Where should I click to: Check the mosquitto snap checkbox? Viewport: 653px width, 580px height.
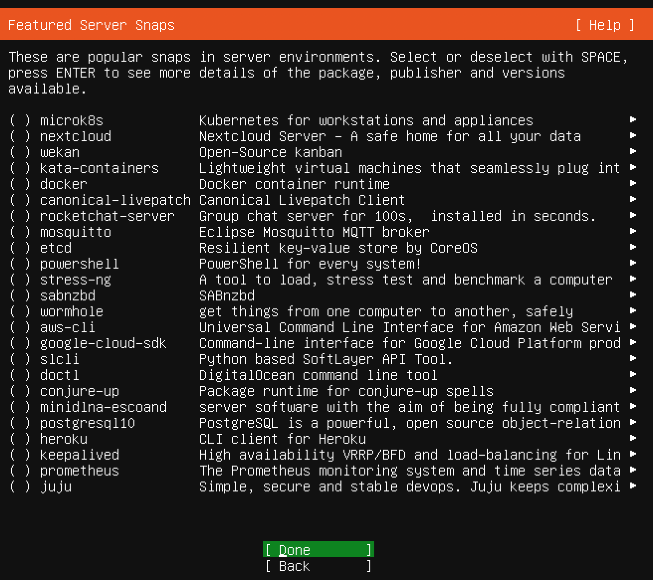tap(20, 232)
